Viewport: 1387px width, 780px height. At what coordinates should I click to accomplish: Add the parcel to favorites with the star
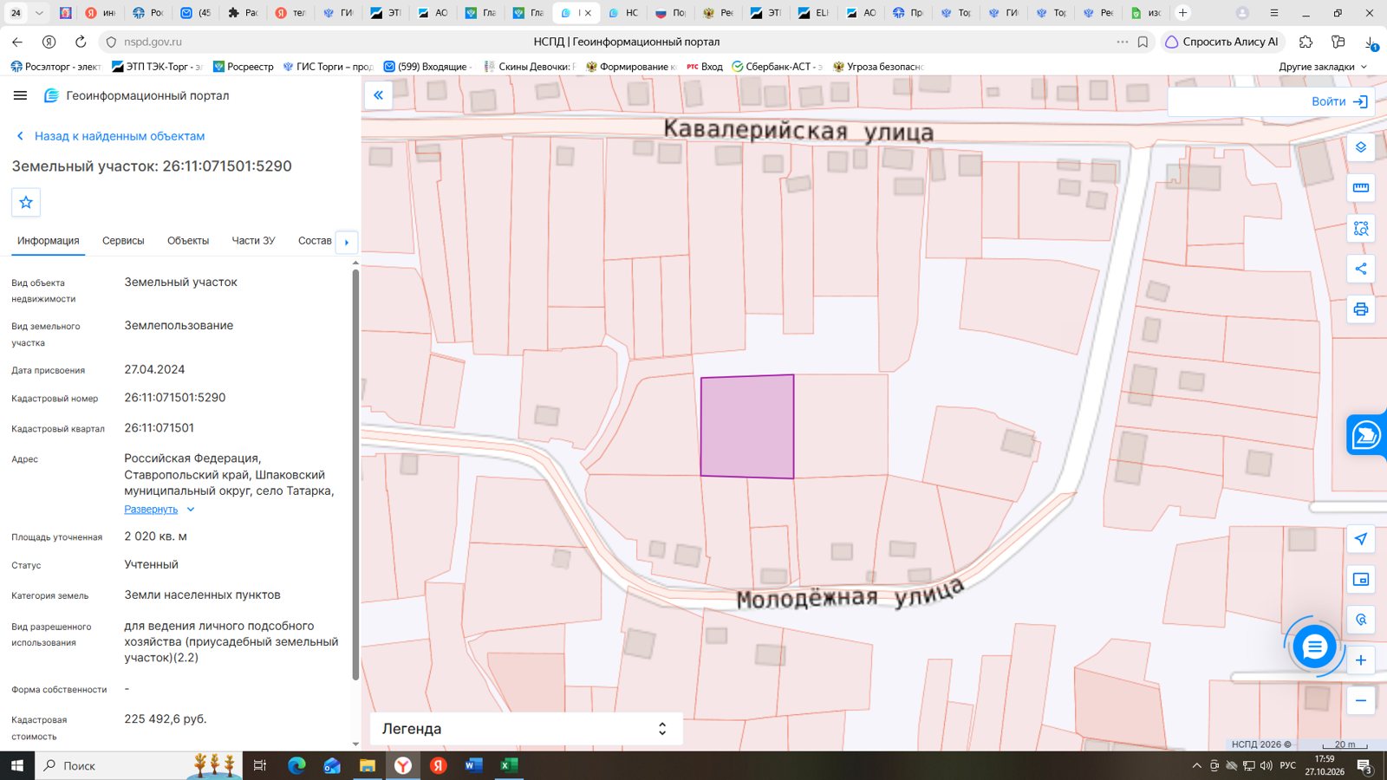[26, 202]
